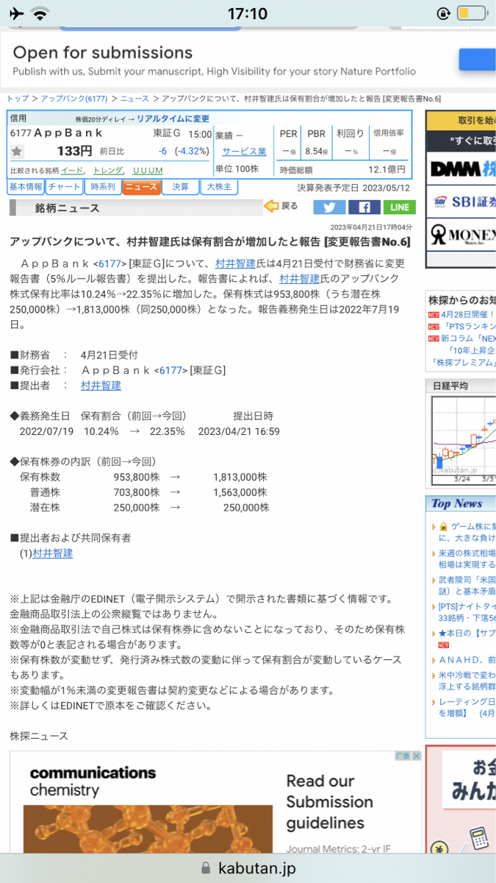Share article via LINE button
Screen dimensions: 496x883
tap(398, 208)
